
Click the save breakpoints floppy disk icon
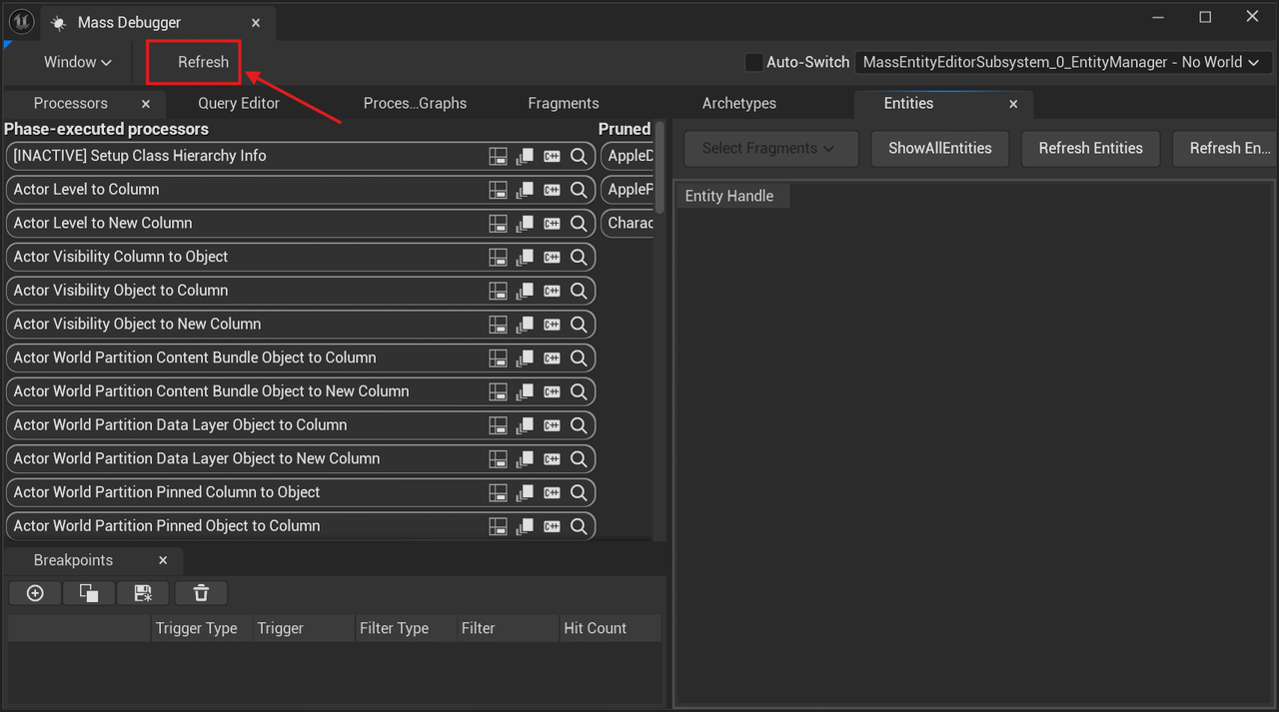pyautogui.click(x=143, y=593)
